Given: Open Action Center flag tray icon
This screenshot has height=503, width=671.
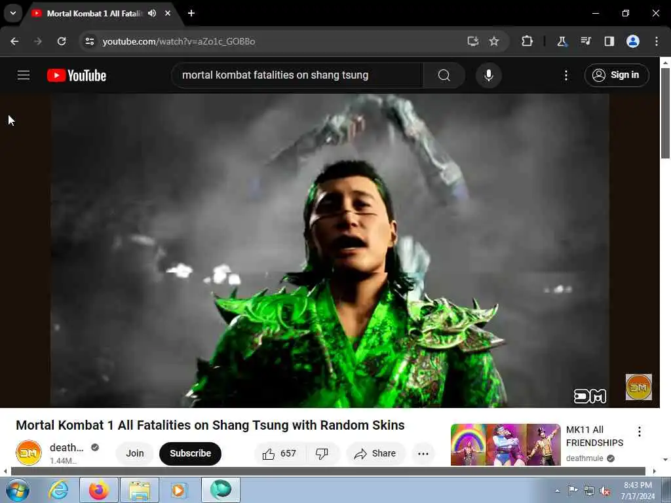Looking at the screenshot, I should coord(573,491).
